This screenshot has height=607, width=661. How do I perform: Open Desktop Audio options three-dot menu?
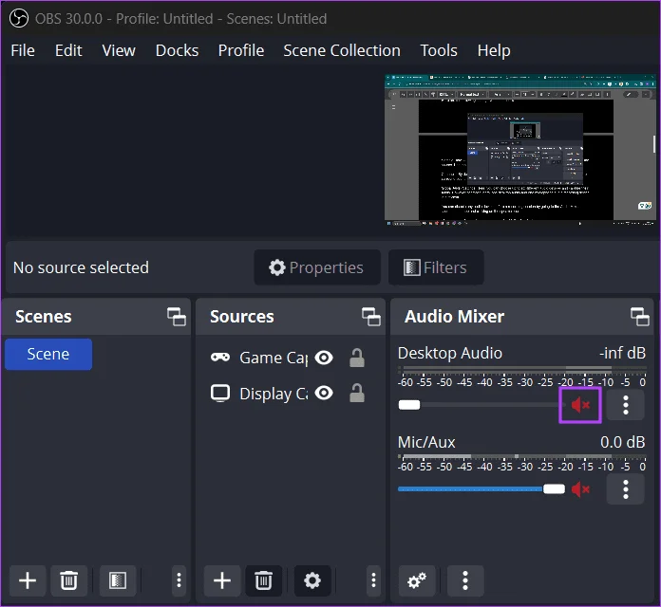pos(626,405)
